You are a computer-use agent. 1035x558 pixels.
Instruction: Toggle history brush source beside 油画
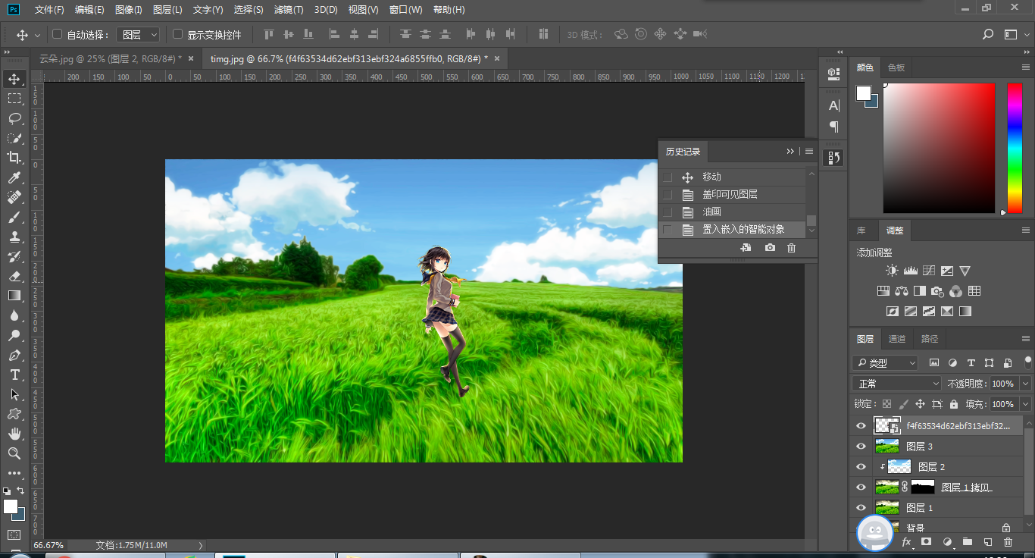pos(668,212)
